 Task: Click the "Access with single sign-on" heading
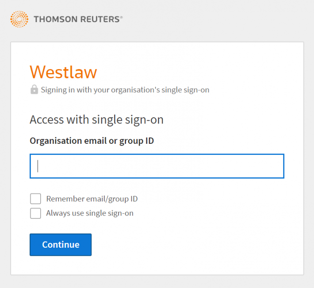coord(96,120)
